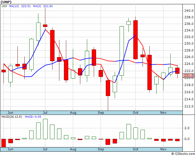The image size is (195, 156).
Task: Click the 0.0 MACD axis label
Action: point(187,139)
